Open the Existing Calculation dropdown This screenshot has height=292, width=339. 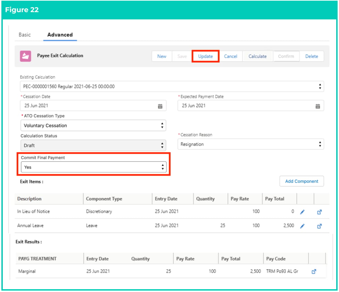pos(172,87)
